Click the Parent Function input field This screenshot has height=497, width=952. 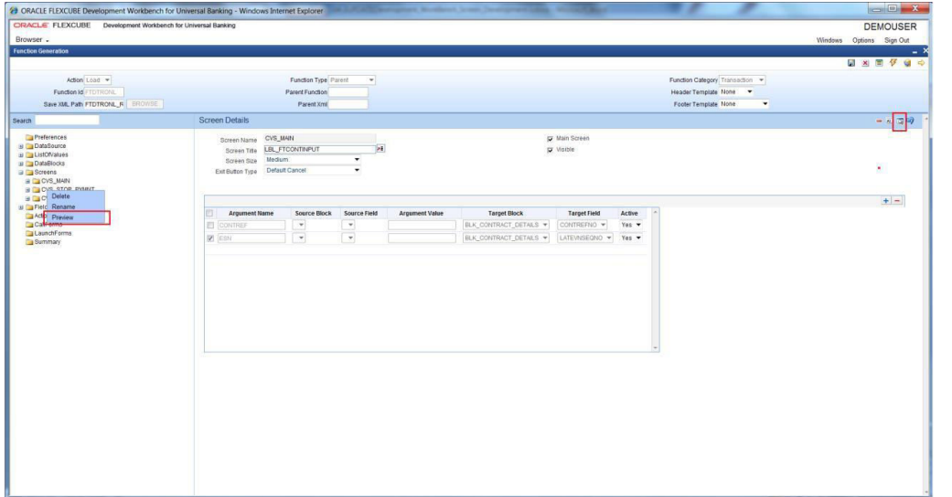348,92
